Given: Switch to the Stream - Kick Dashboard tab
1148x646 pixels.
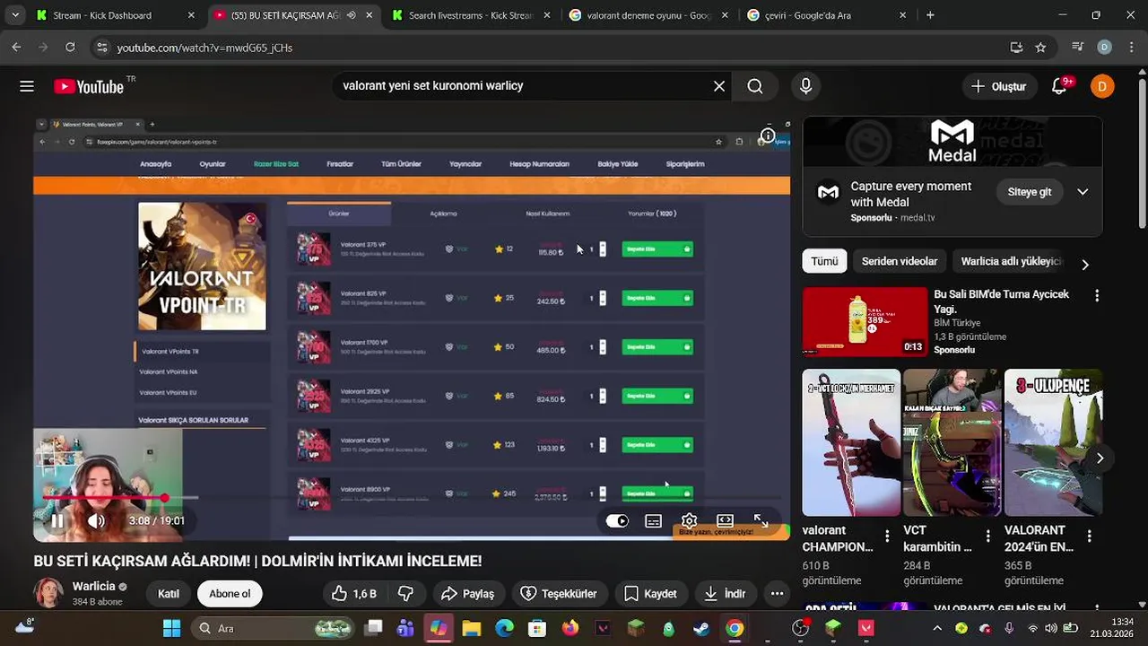Looking at the screenshot, I should click(116, 15).
